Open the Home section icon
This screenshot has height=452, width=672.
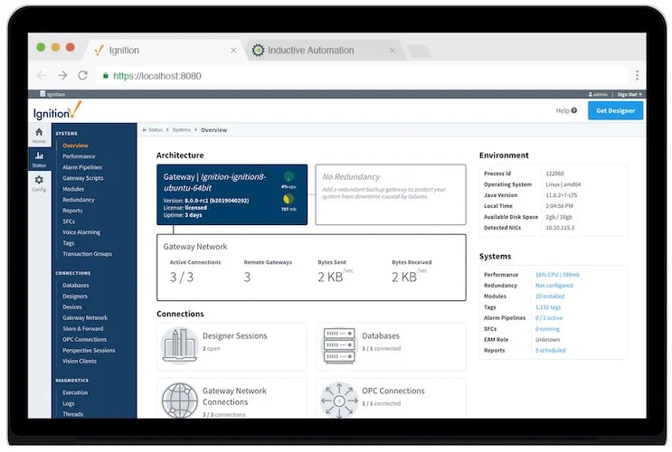click(x=39, y=132)
